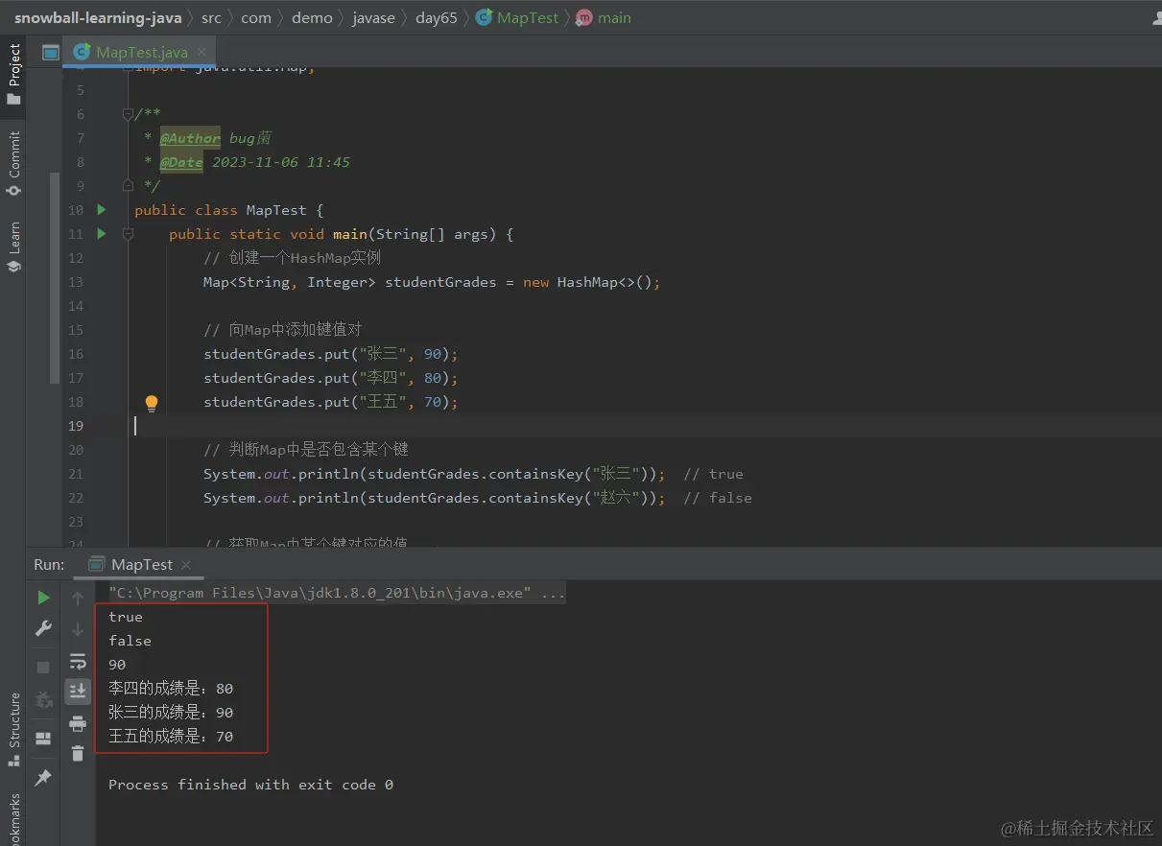This screenshot has height=846, width=1162.
Task: Click day65 in navigation breadcrumb
Action: [437, 17]
